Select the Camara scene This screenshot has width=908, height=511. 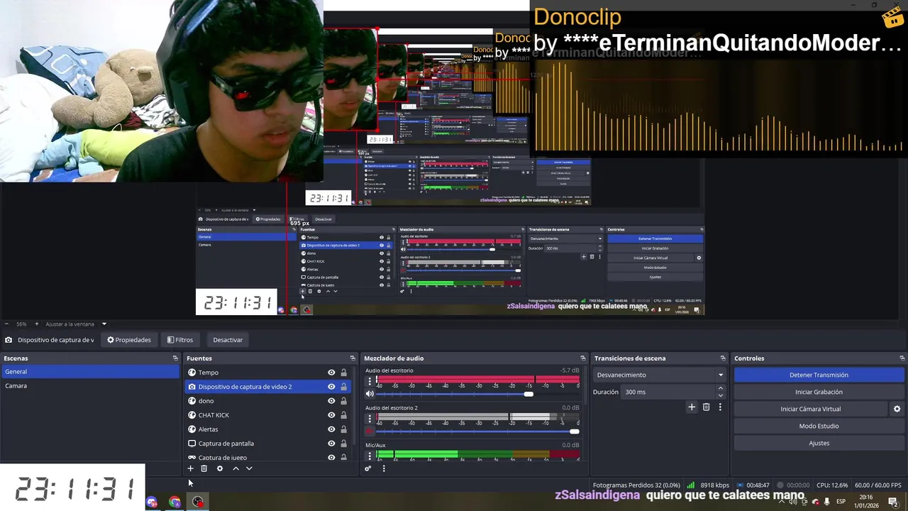(x=90, y=386)
